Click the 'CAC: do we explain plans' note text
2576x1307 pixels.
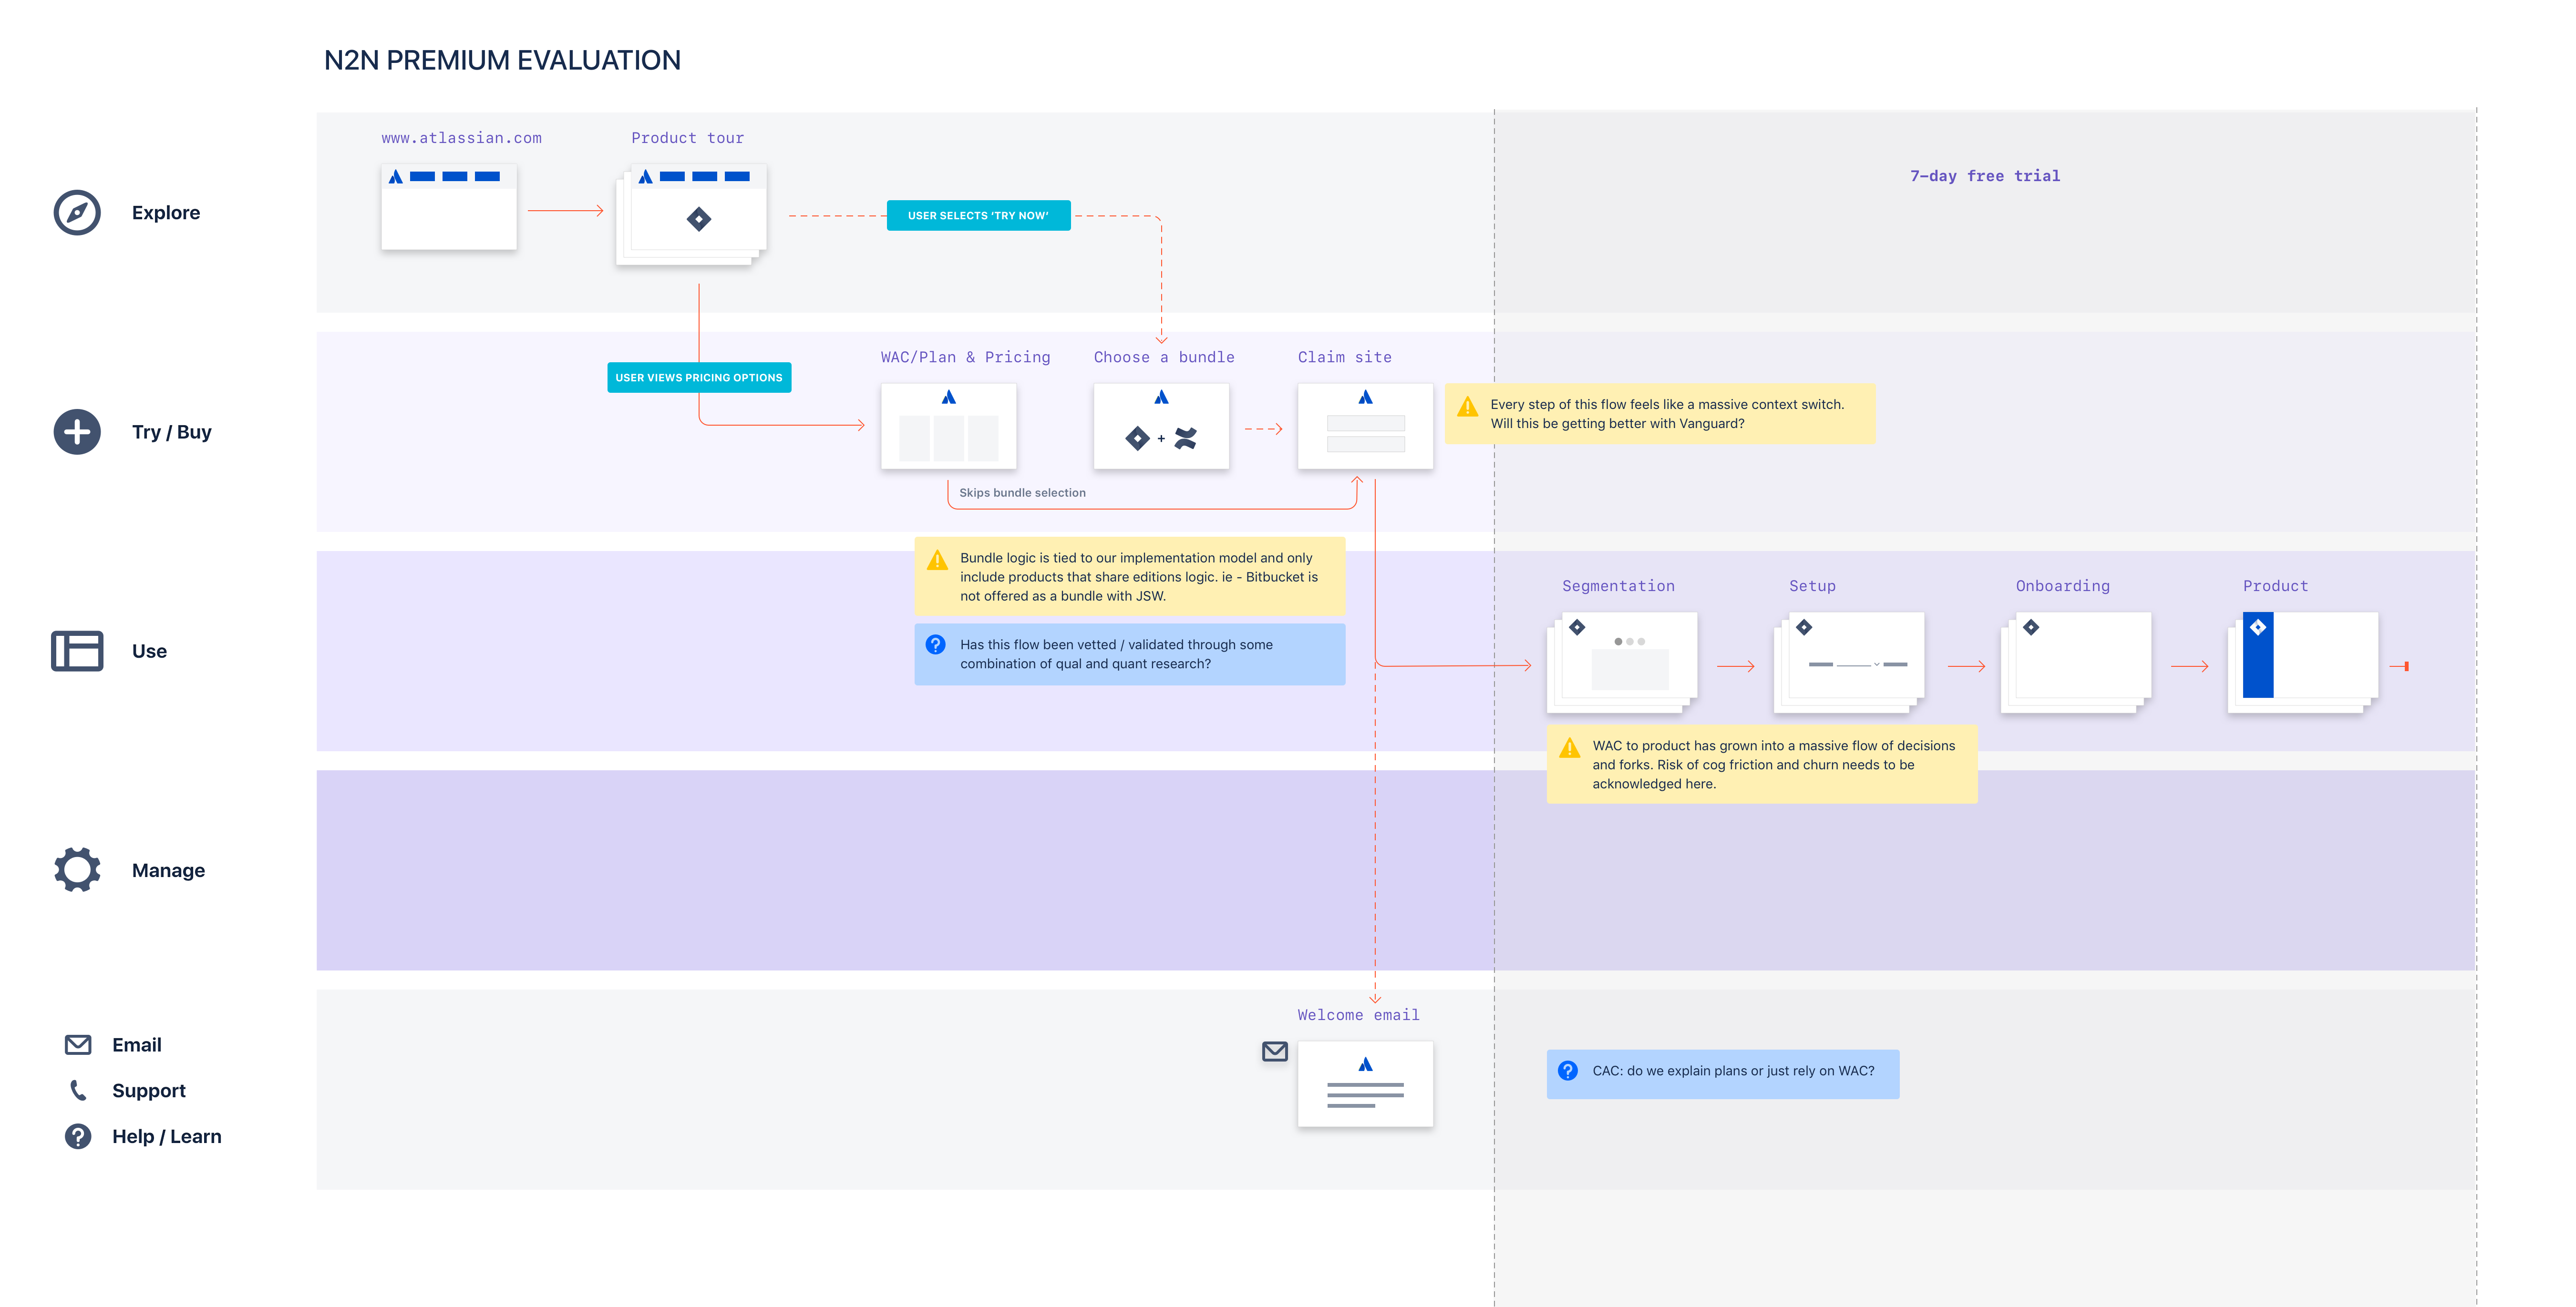pos(1733,1070)
